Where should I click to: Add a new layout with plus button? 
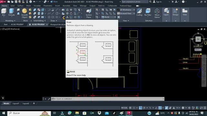click(34, 103)
